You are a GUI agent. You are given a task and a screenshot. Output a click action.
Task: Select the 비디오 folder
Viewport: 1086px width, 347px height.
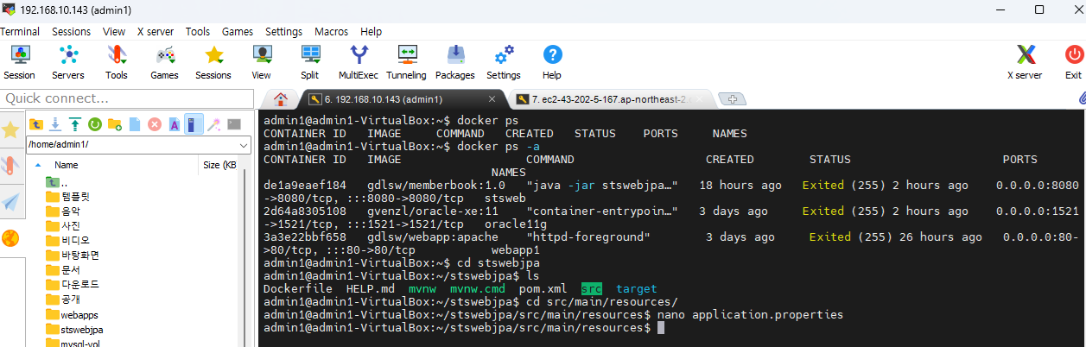coord(67,240)
